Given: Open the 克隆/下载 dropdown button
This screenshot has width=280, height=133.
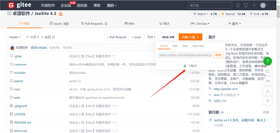Looking at the screenshot, I should tap(190, 37).
